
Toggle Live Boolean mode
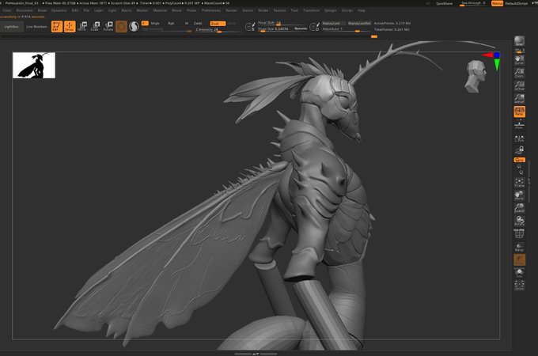[36, 26]
